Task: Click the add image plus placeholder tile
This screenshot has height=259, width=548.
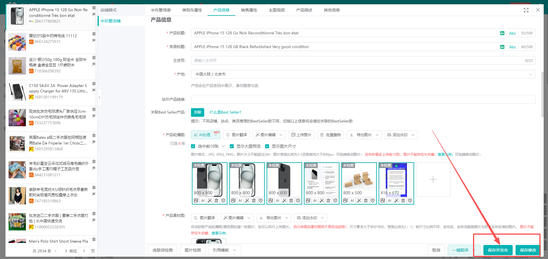Action: click(433, 179)
